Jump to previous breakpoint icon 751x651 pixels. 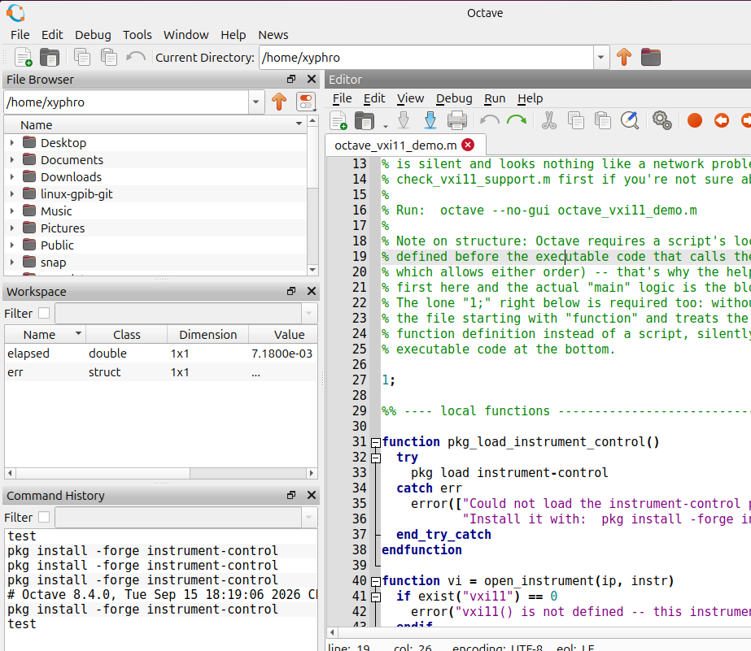[722, 120]
